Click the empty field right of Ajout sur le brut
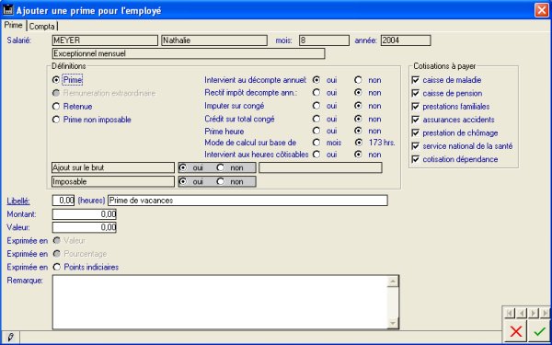The image size is (552, 345). (320, 167)
